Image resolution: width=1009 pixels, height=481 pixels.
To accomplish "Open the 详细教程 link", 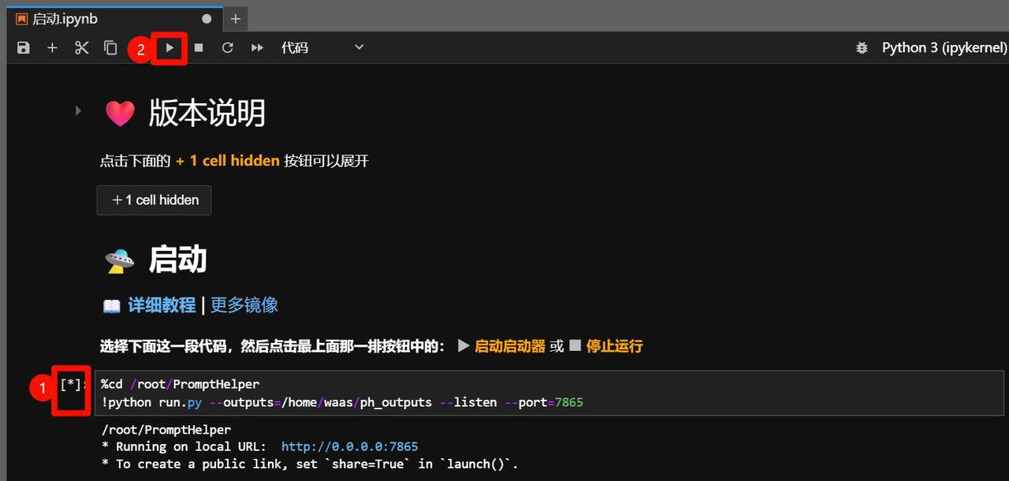I will coord(162,305).
